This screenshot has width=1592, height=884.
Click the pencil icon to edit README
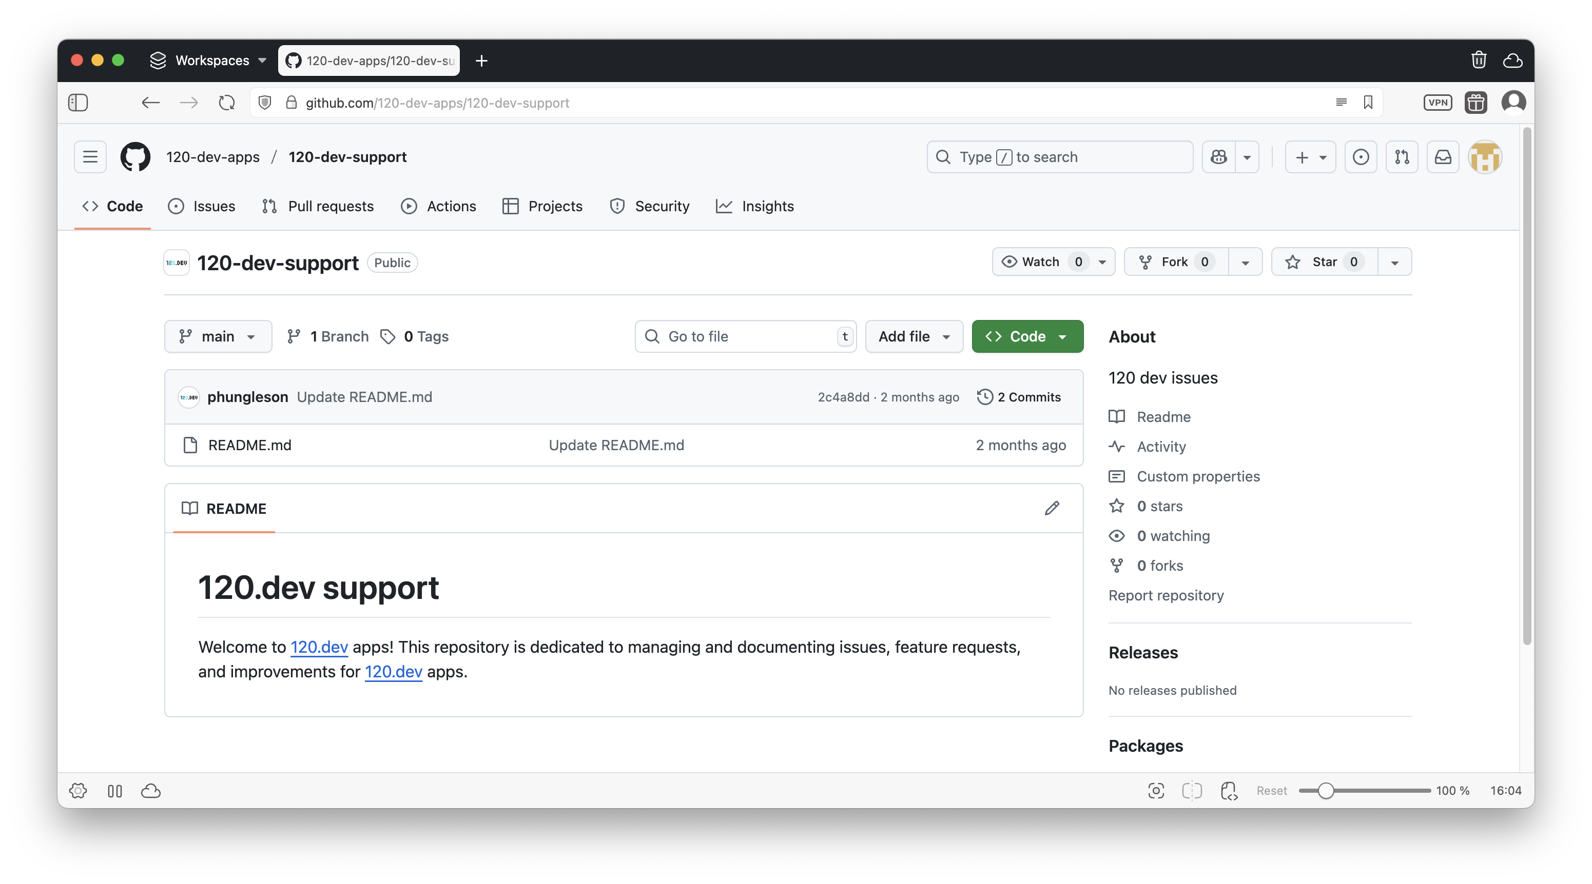pyautogui.click(x=1053, y=508)
